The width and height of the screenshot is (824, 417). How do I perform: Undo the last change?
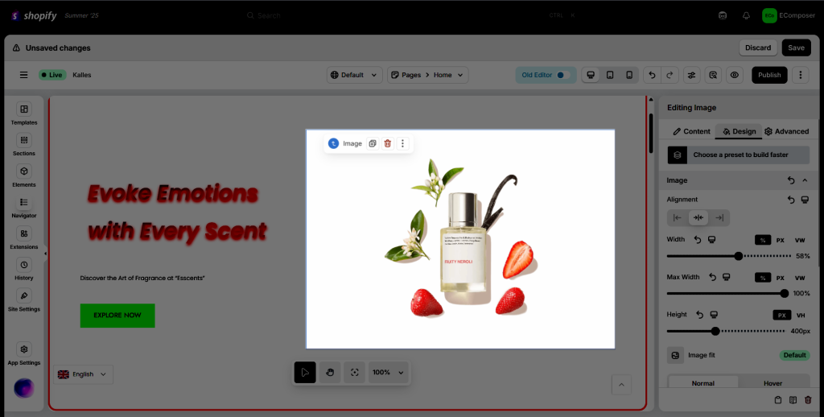[x=652, y=75]
